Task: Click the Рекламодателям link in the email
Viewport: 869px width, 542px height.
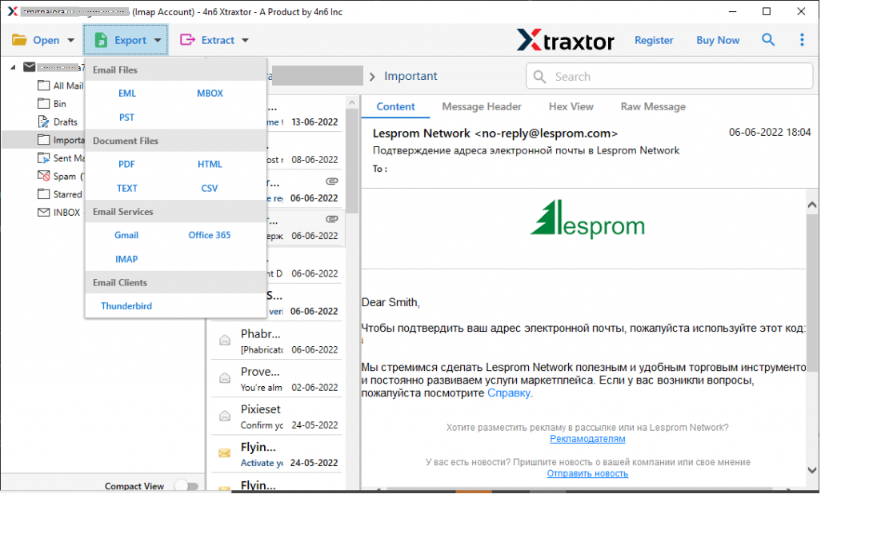Action: click(x=587, y=439)
